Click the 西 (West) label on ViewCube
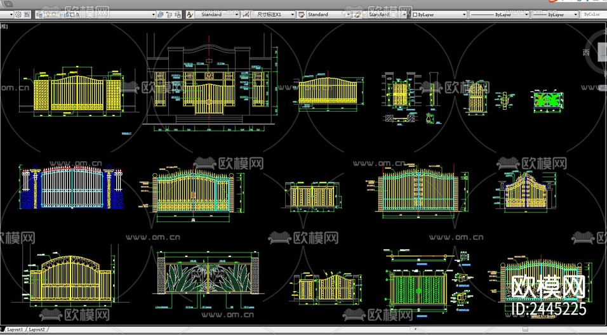Image resolution: width=607 pixels, height=335 pixels. 587,52
